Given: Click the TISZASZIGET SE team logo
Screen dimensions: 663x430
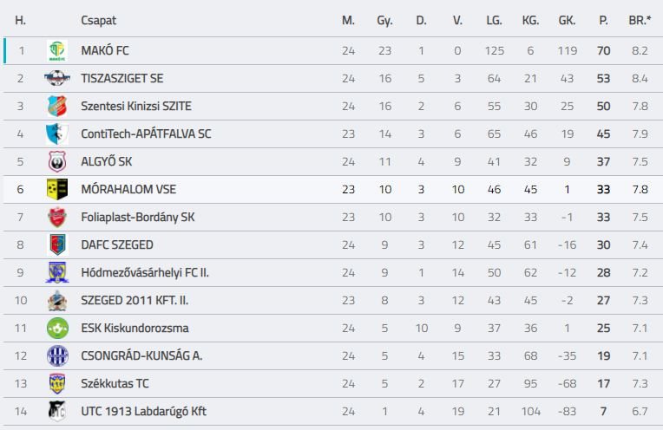Looking at the screenshot, I should [57, 78].
